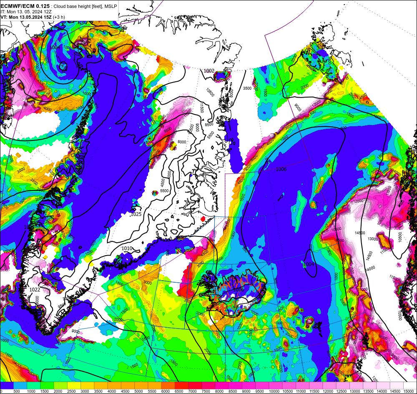Screen dimensions: 417x394
Task: Click the 1010 pressure label on the map
Action: [x=127, y=248]
